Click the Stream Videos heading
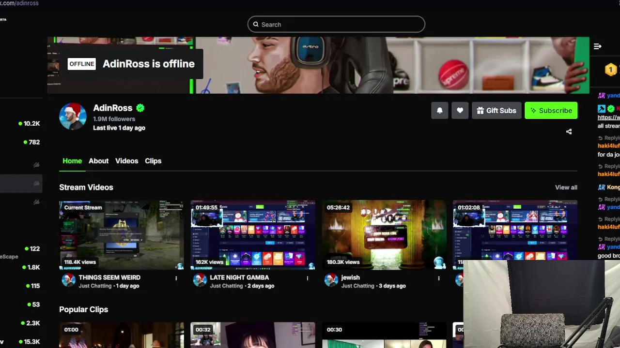The height and width of the screenshot is (348, 620). pyautogui.click(x=86, y=188)
